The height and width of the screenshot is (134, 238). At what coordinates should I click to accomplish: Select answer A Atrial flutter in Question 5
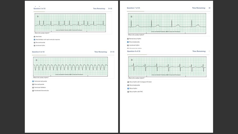coord(38,37)
